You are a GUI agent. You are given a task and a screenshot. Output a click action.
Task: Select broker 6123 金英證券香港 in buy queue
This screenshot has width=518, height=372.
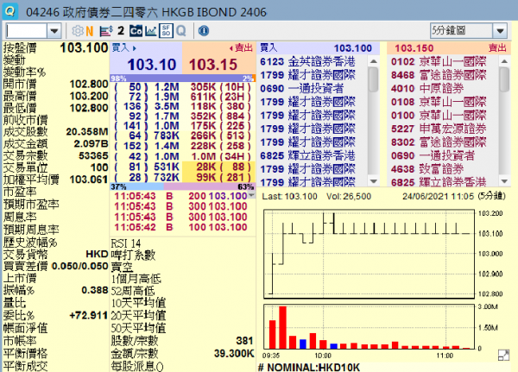coord(311,62)
